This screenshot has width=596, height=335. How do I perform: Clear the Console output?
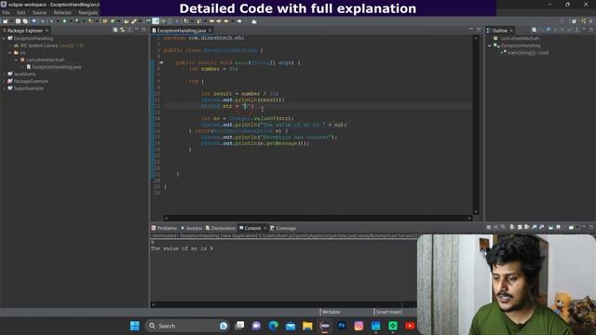pyautogui.click(x=511, y=227)
